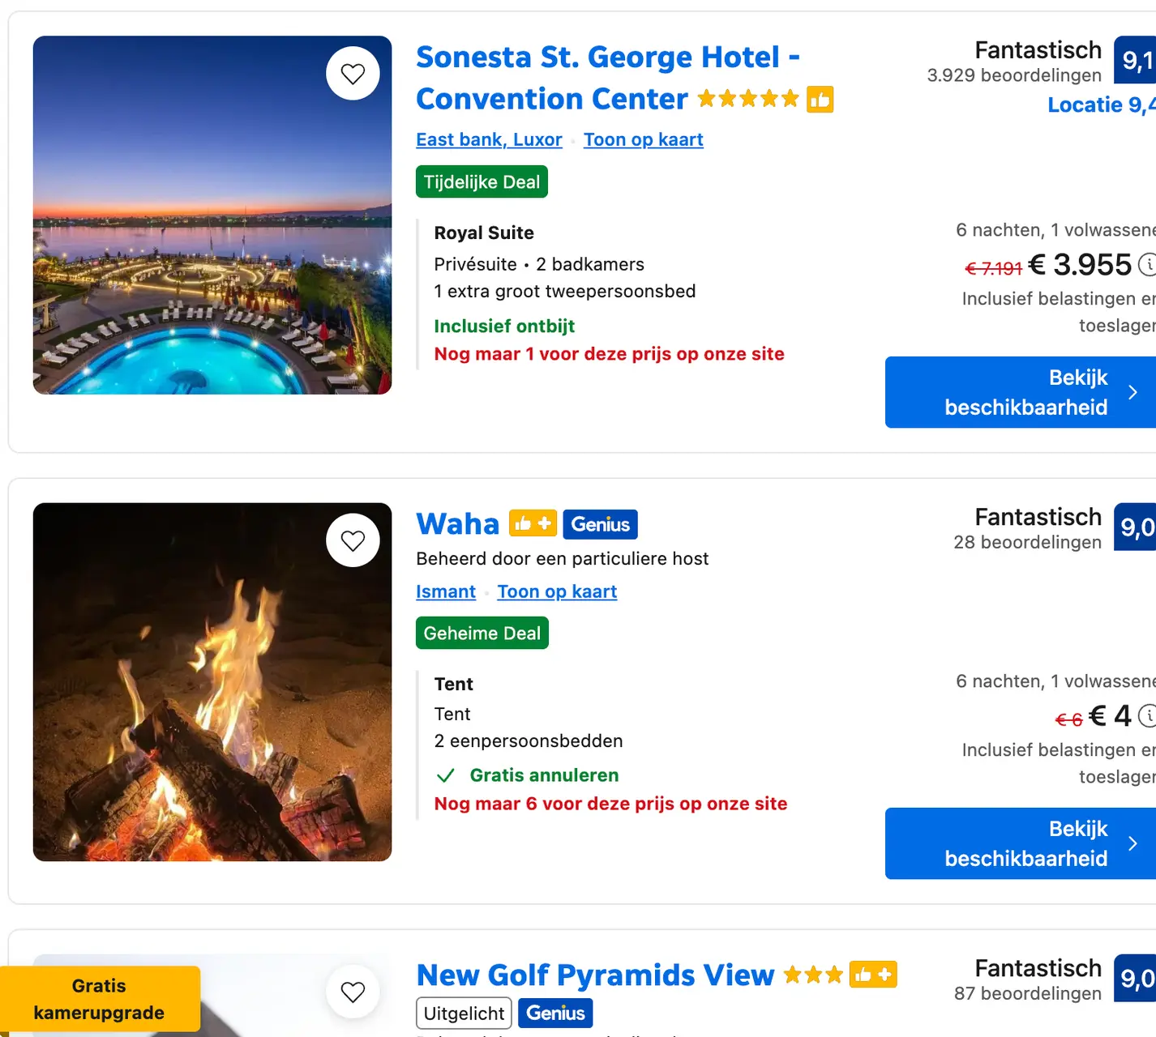Open the Ismant location link

[x=446, y=591]
